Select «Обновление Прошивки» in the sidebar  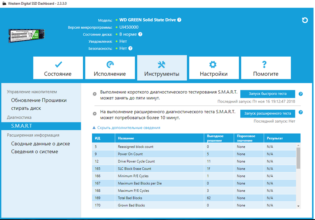coord(39,100)
